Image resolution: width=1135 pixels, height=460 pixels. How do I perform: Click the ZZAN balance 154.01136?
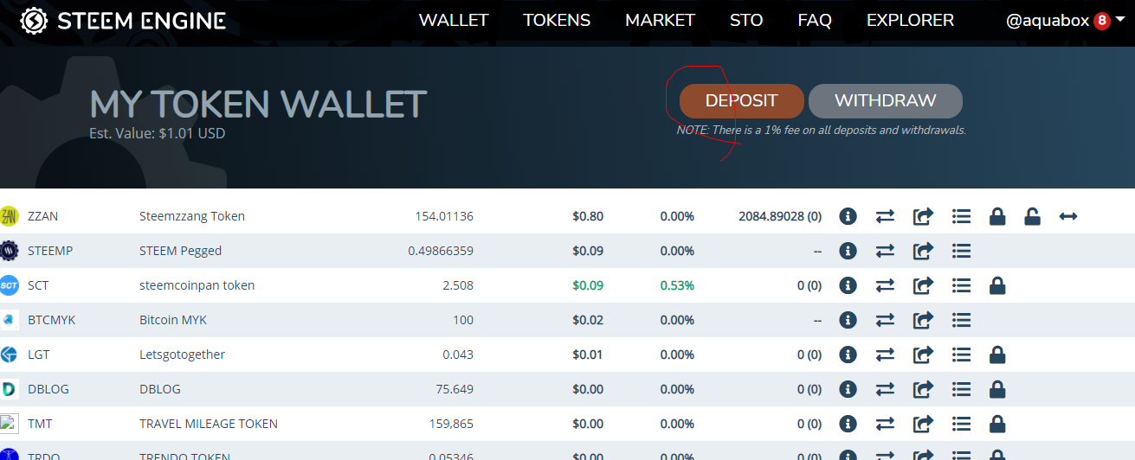444,216
